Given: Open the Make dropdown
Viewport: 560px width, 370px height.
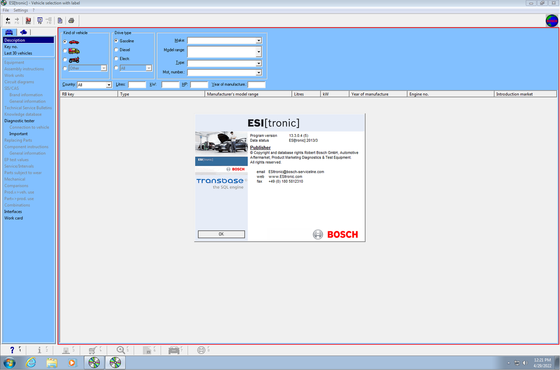Looking at the screenshot, I should (259, 41).
